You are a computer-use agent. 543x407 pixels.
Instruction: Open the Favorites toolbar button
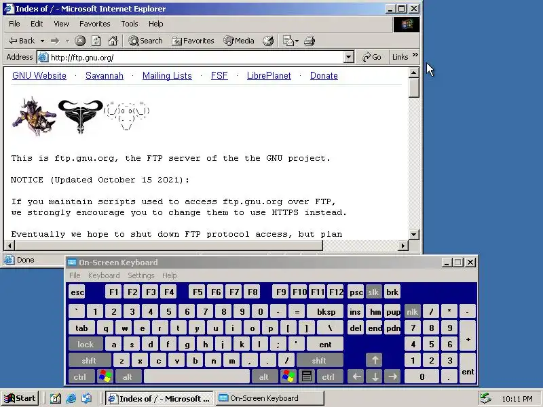(x=193, y=41)
